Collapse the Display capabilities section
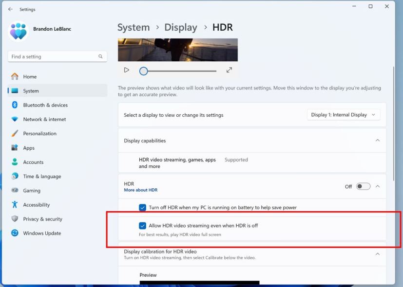The image size is (403, 287). [378, 140]
